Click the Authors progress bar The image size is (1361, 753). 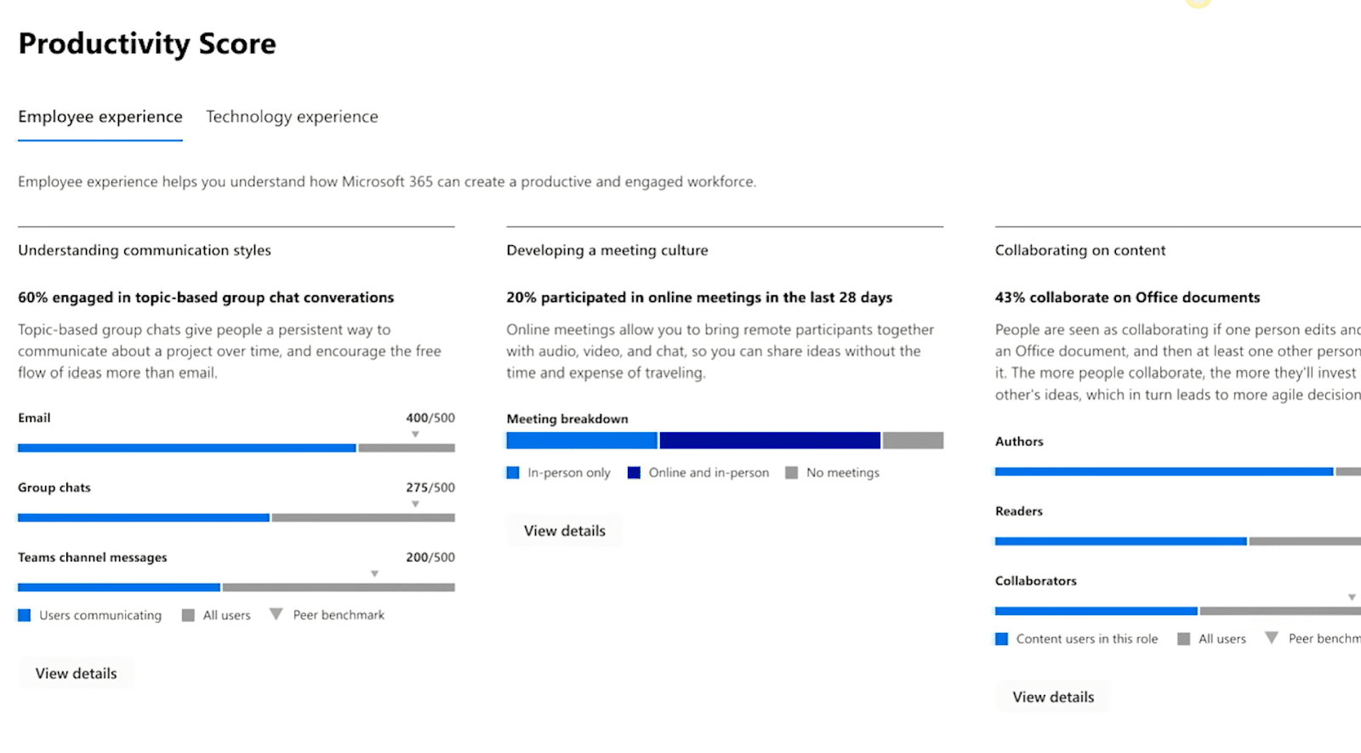coord(1164,471)
